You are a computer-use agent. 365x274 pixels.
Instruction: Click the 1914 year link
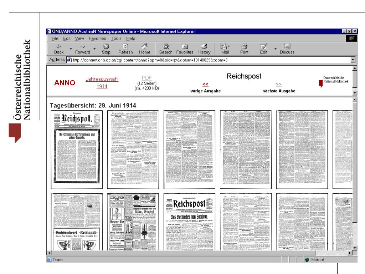pos(102,86)
